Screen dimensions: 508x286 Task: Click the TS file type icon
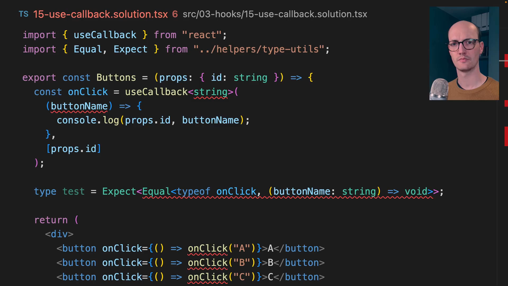coord(23,14)
